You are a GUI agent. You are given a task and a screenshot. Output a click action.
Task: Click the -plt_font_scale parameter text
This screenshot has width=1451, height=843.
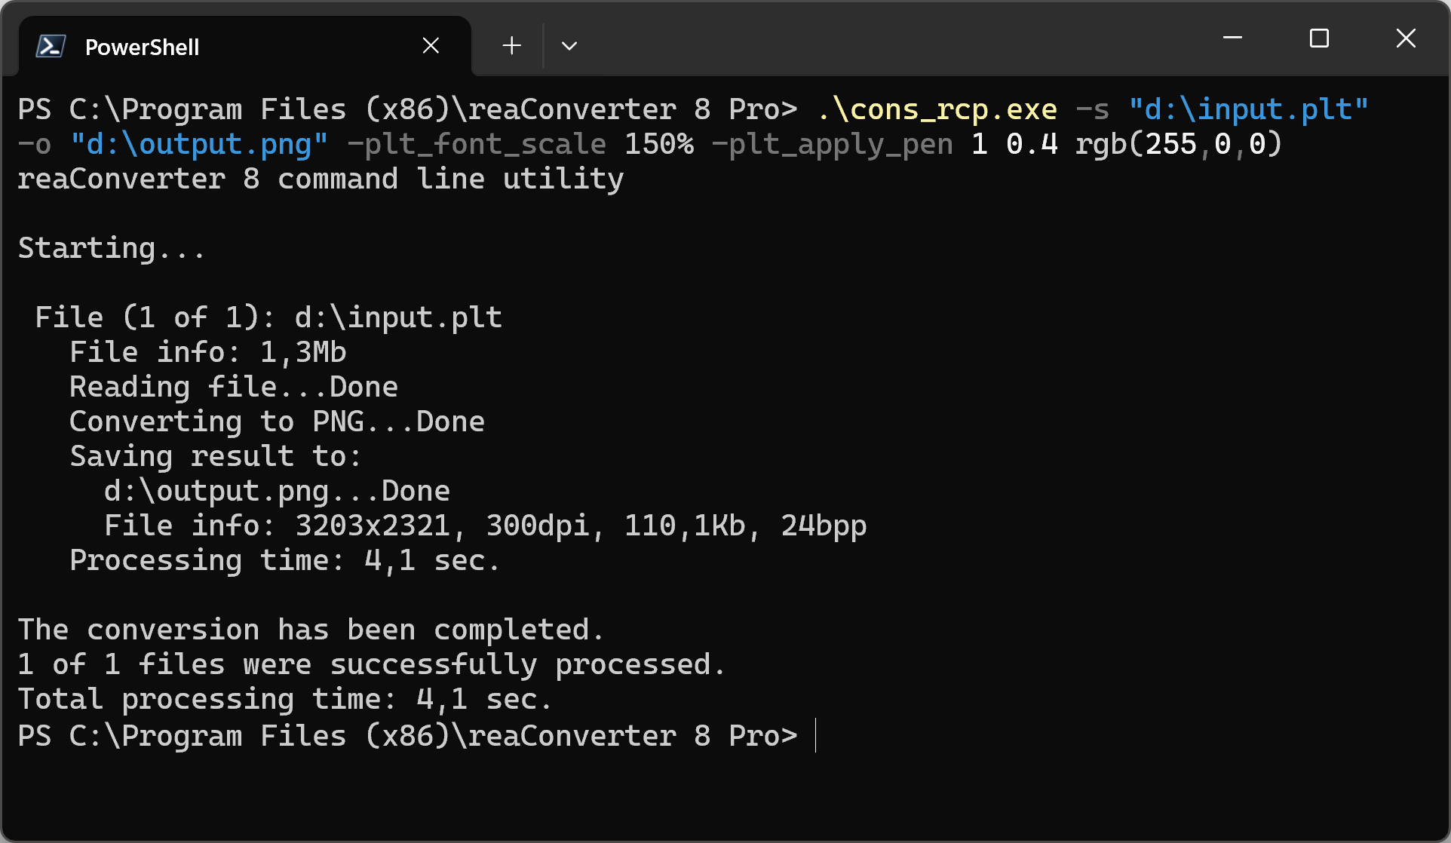tap(477, 145)
